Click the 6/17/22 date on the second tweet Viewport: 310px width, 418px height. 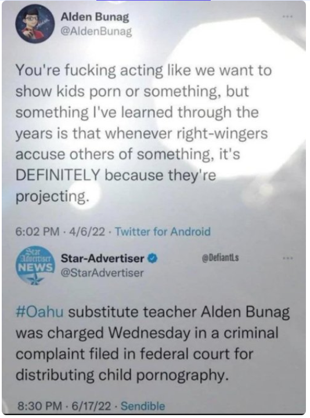91,406
